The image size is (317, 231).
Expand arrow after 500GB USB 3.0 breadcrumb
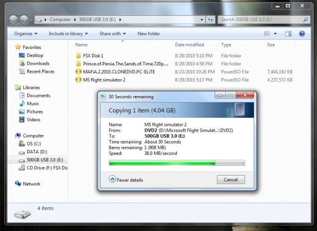click(120, 20)
